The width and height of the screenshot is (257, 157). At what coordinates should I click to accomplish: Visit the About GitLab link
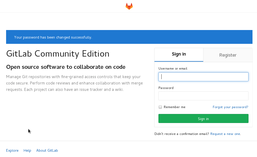(x=47, y=150)
